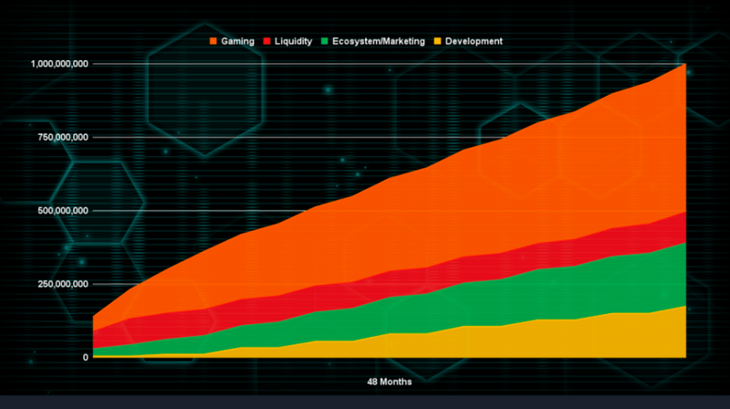The width and height of the screenshot is (730, 409).
Task: Click the chart's peak at the top-right
Action: point(684,65)
